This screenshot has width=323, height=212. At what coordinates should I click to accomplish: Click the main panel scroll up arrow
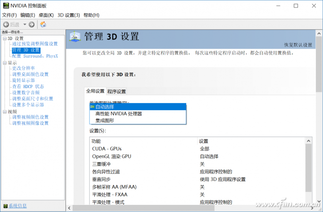[319, 33]
